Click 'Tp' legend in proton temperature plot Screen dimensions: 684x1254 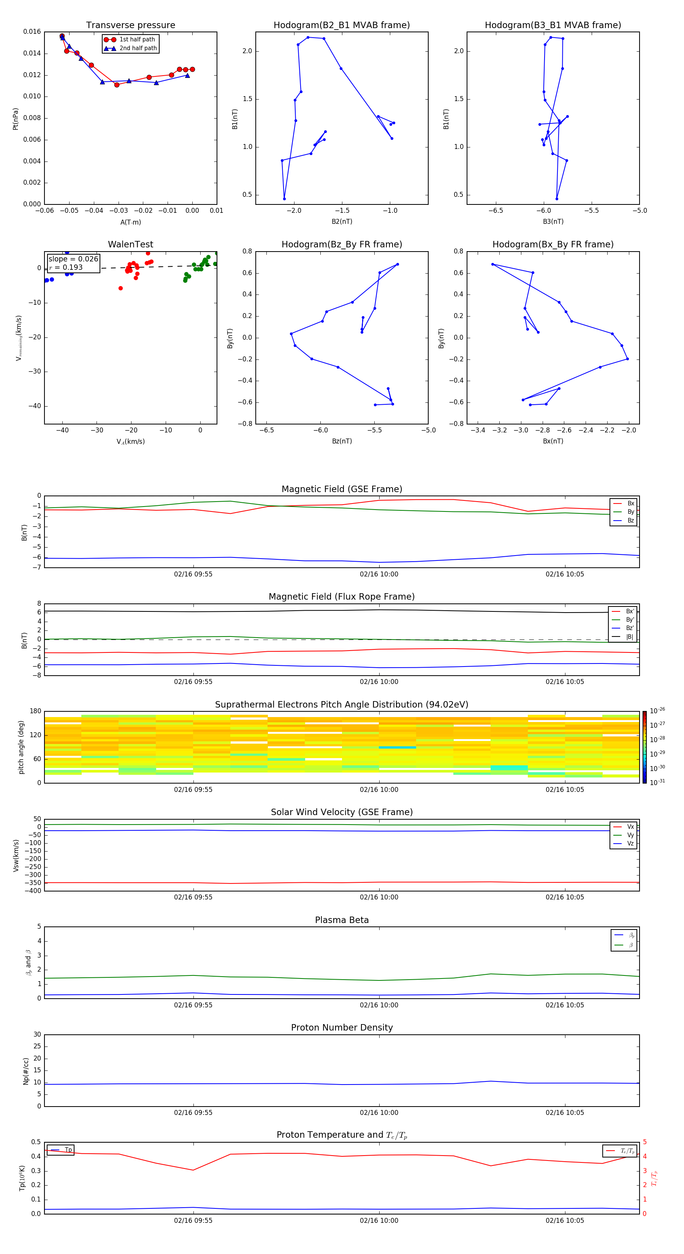pyautogui.click(x=61, y=1150)
